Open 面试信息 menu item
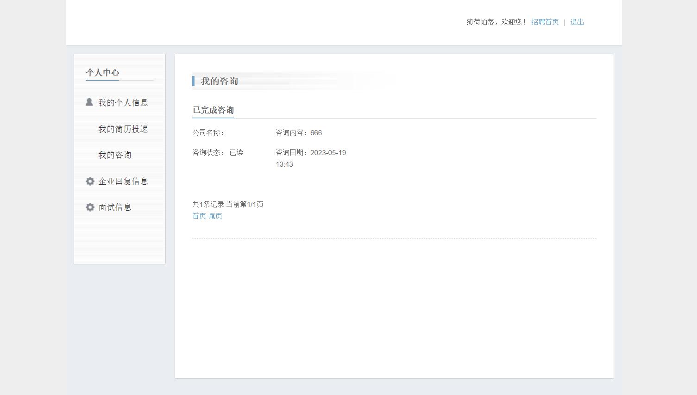The image size is (697, 395). [114, 207]
